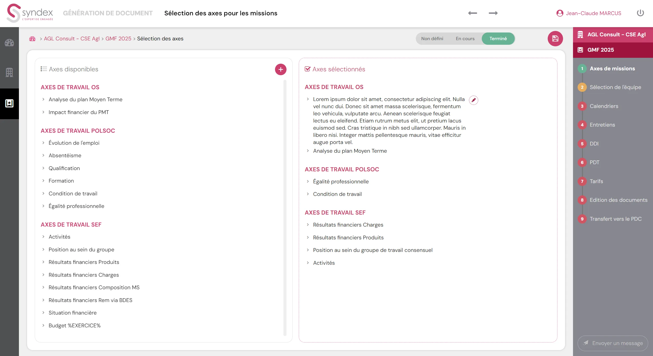Edit the Lorem ipsum axis with pencil
Image resolution: width=653 pixels, height=356 pixels.
tap(474, 100)
